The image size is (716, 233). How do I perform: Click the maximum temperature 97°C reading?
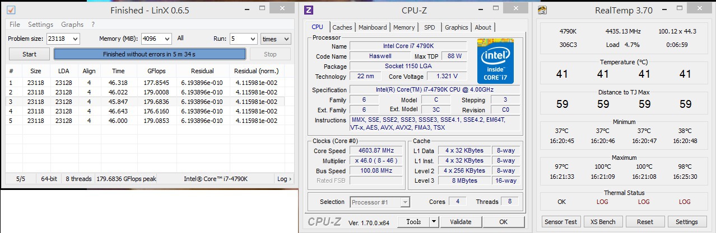(x=562, y=167)
